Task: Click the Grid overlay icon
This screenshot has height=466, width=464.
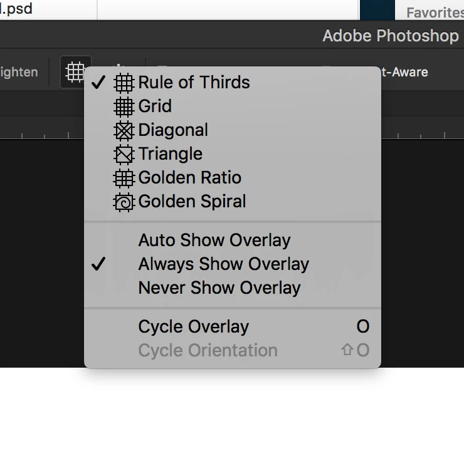Action: point(124,106)
